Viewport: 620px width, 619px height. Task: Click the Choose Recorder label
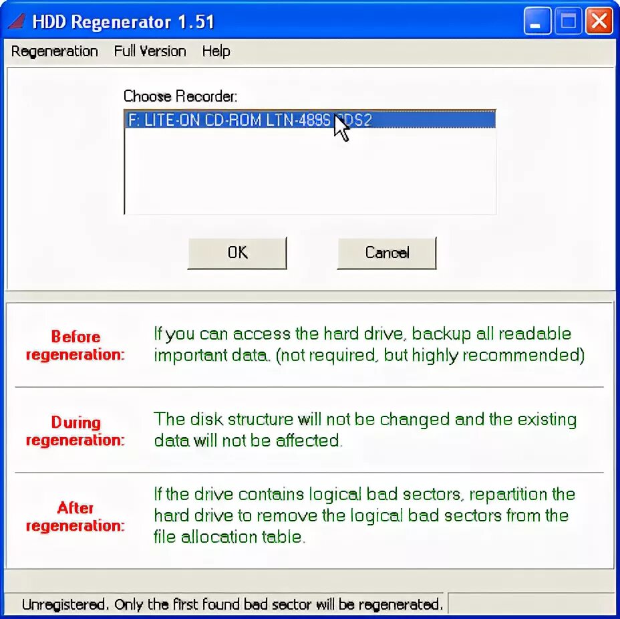click(x=180, y=96)
